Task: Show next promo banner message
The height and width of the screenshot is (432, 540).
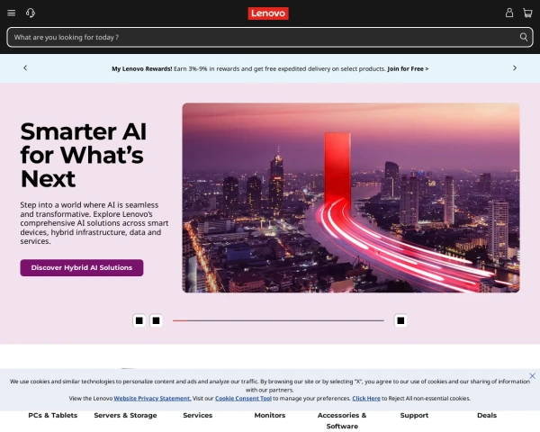Action: [x=515, y=67]
